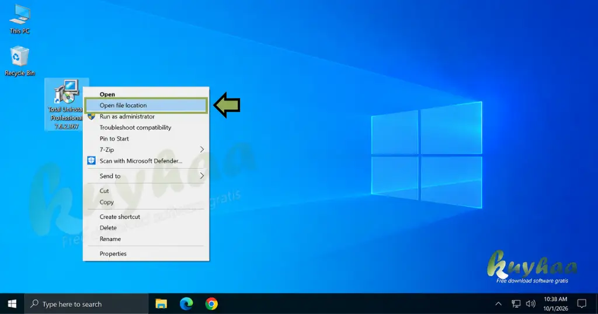Expand the Send to submenu

[x=146, y=176]
